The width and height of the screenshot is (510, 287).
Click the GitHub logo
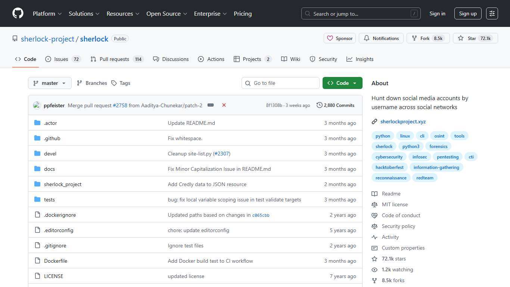click(x=18, y=13)
